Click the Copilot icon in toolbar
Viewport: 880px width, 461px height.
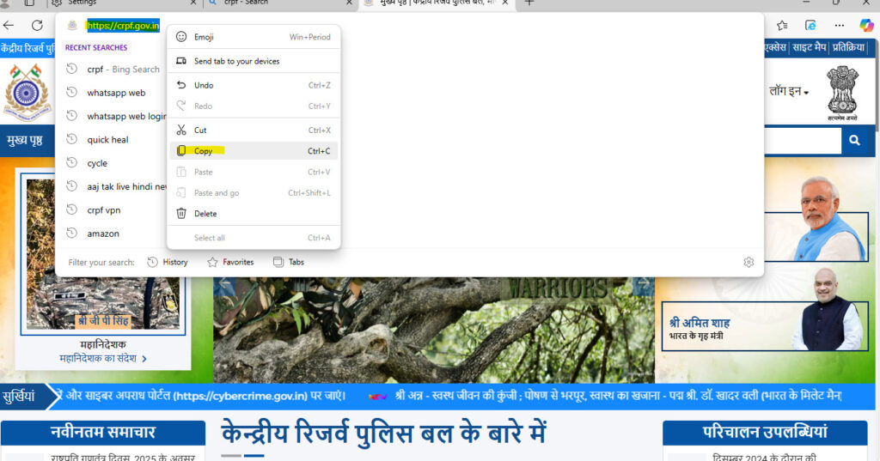(865, 25)
